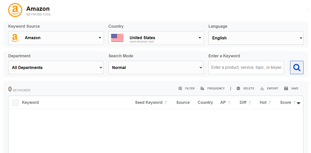Focus the Enter a Keyword input field
Image resolution: width=311 pixels, height=153 pixels.
coord(246,67)
